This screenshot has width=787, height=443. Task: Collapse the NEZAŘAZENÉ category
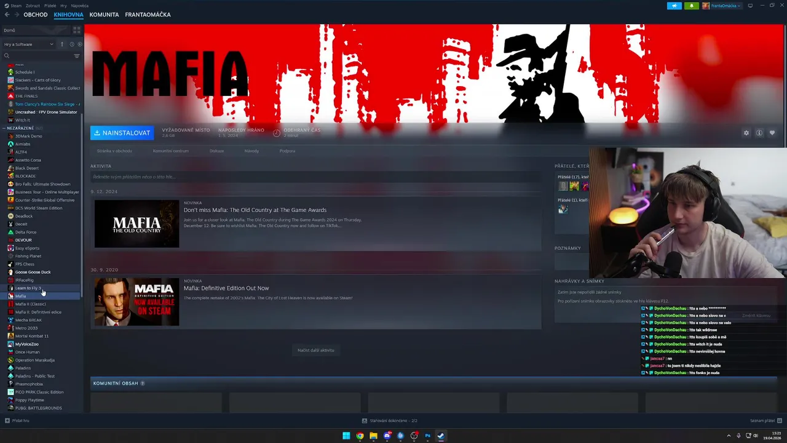click(4, 128)
